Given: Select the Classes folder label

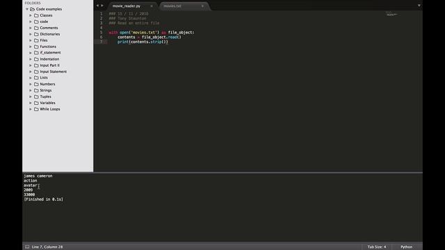Looking at the screenshot, I should click(46, 15).
